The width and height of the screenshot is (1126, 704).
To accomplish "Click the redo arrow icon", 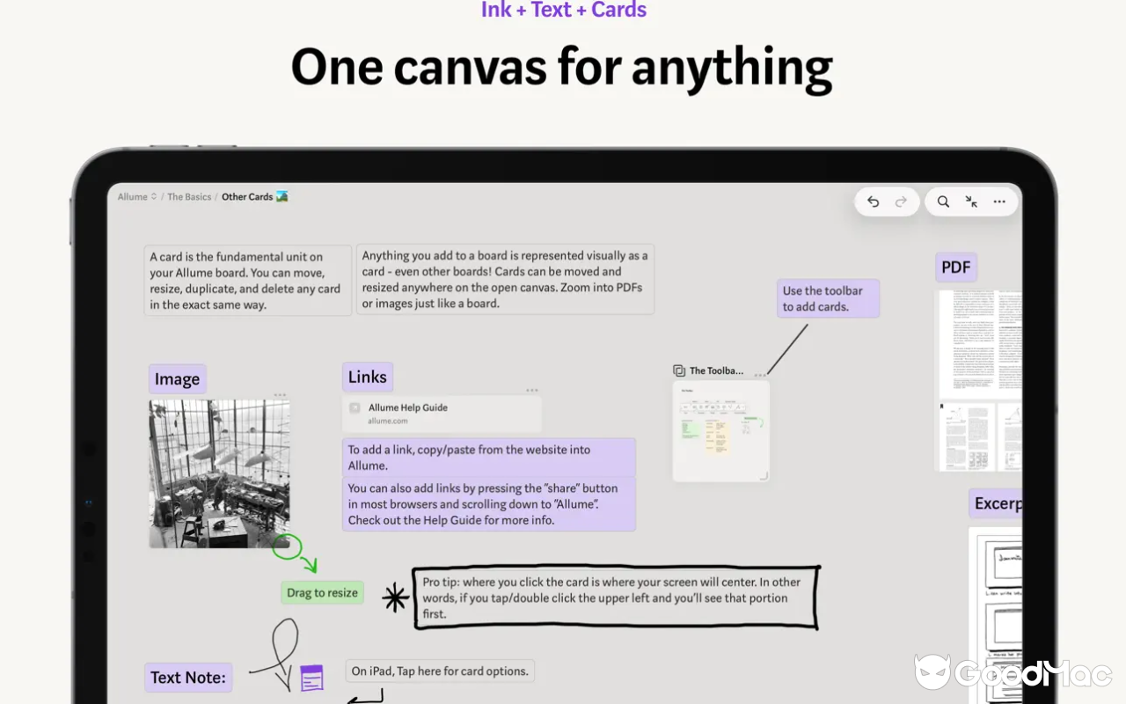I will (x=901, y=202).
